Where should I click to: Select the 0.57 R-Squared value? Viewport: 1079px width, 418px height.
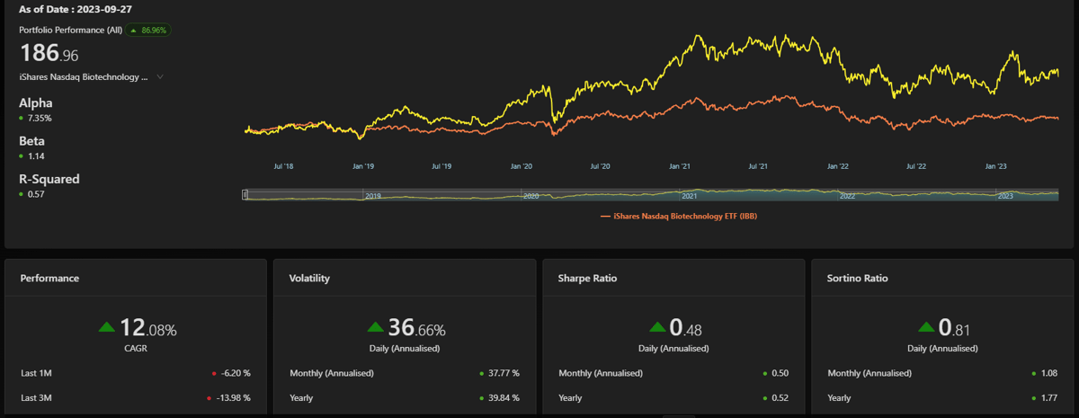[34, 193]
